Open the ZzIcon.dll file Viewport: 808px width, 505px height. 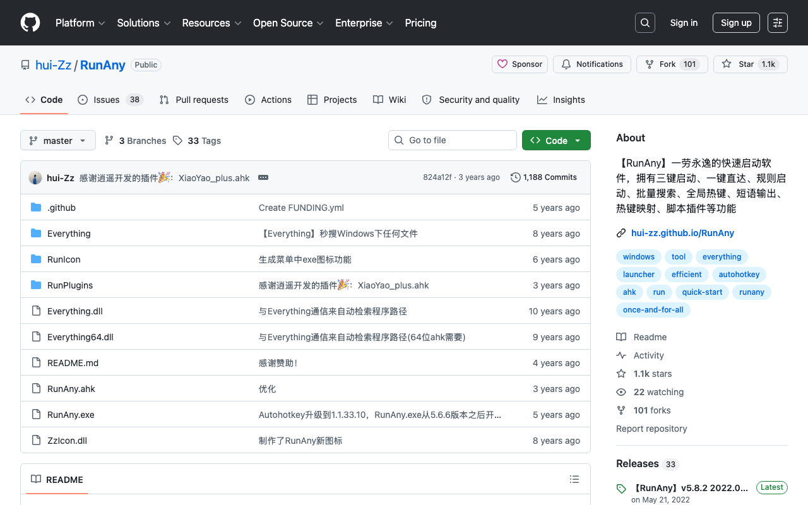click(67, 441)
